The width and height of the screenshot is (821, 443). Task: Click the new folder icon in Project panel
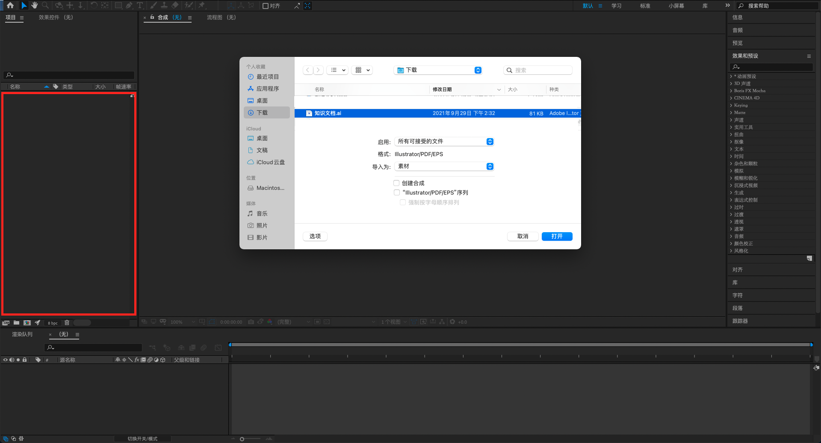(x=16, y=323)
